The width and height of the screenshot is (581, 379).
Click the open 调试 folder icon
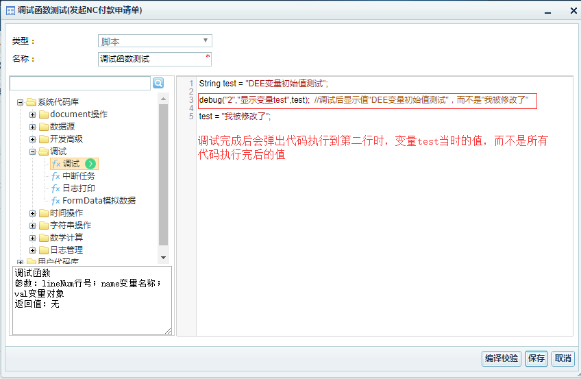click(x=44, y=151)
